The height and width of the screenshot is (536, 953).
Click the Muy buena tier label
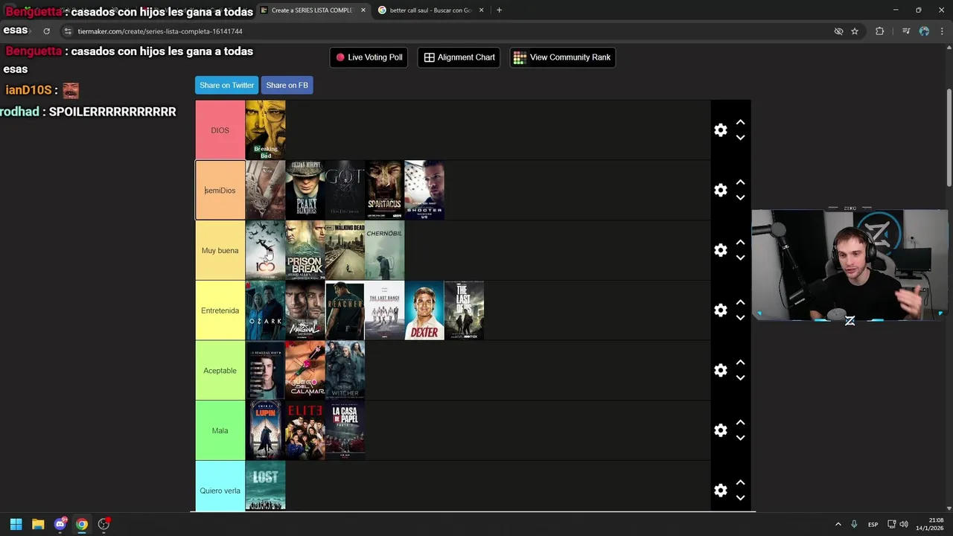220,250
